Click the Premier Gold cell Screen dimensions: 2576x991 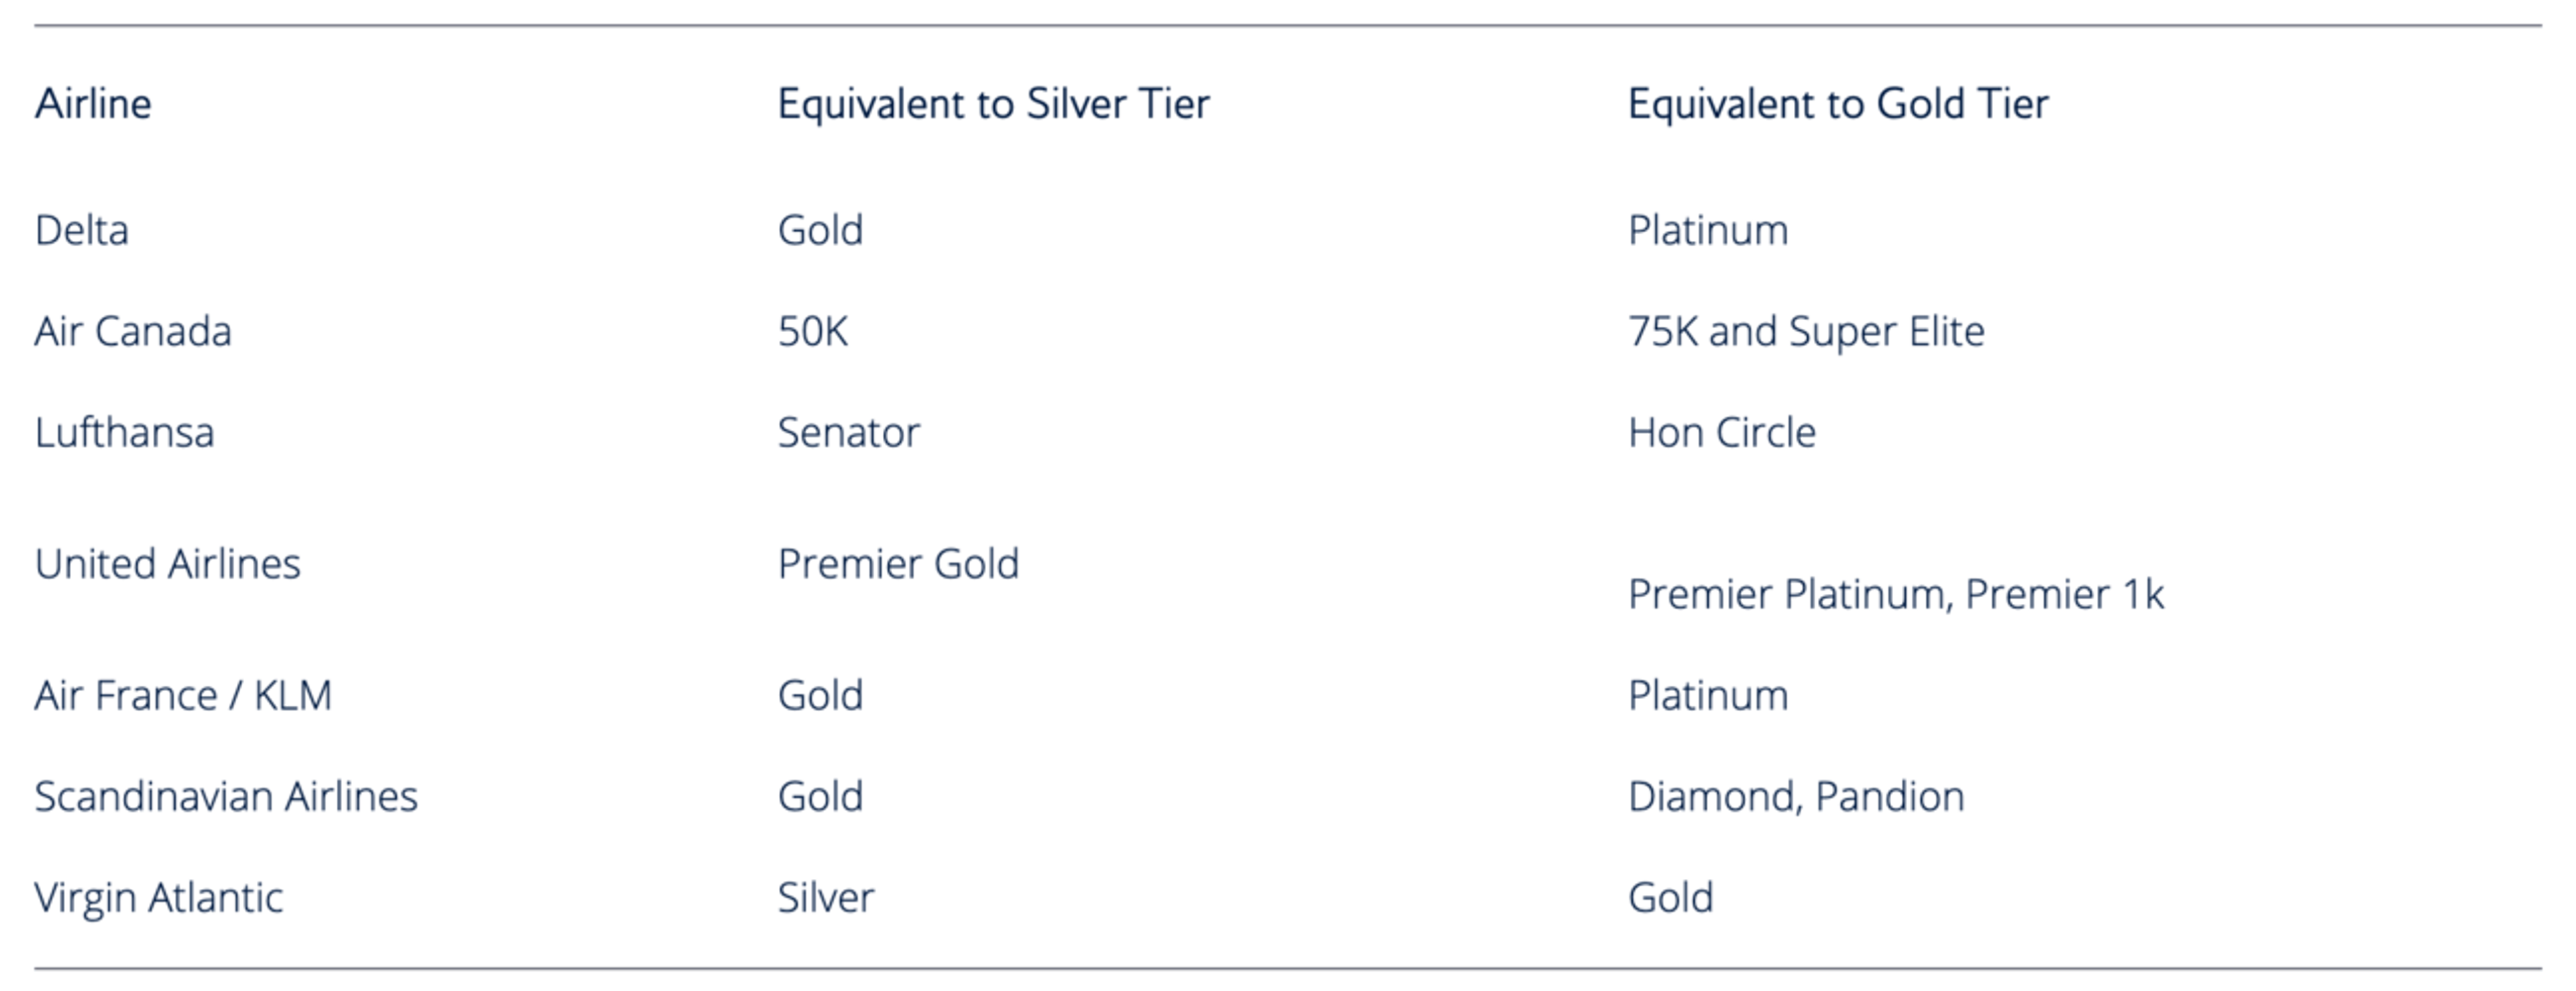click(x=898, y=563)
